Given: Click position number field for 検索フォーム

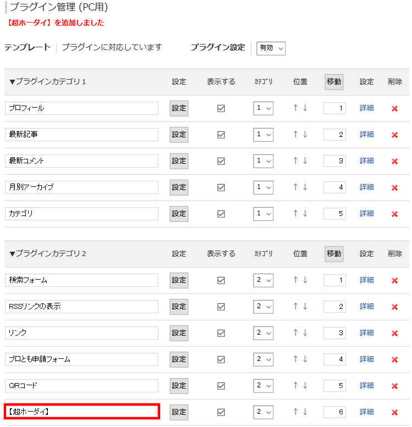Looking at the screenshot, I should click(334, 280).
